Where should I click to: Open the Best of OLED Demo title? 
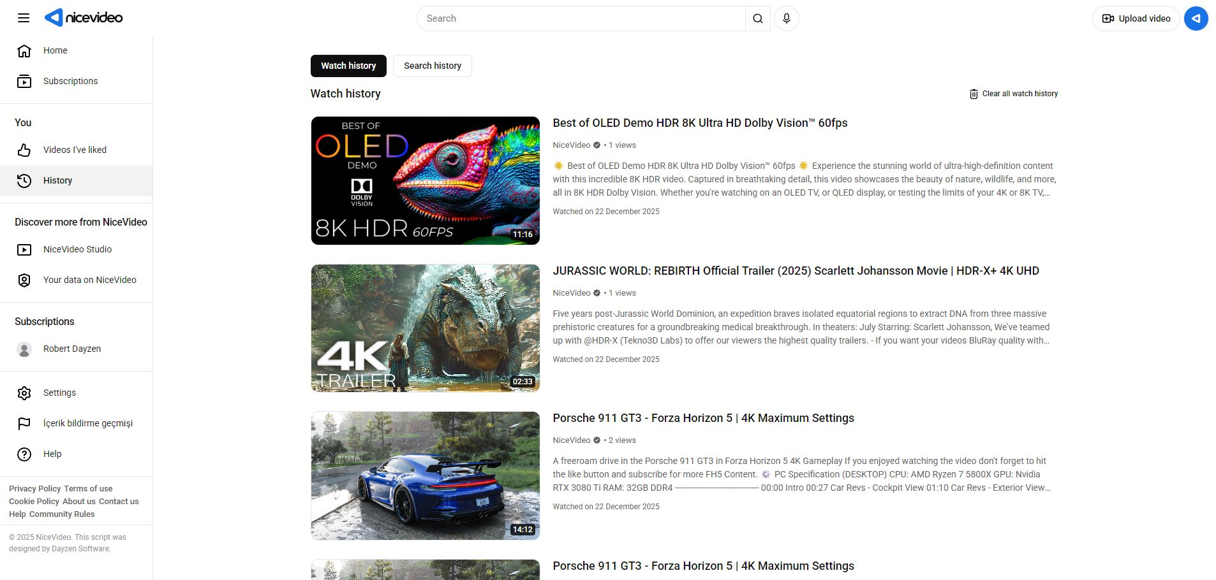[x=700, y=123]
